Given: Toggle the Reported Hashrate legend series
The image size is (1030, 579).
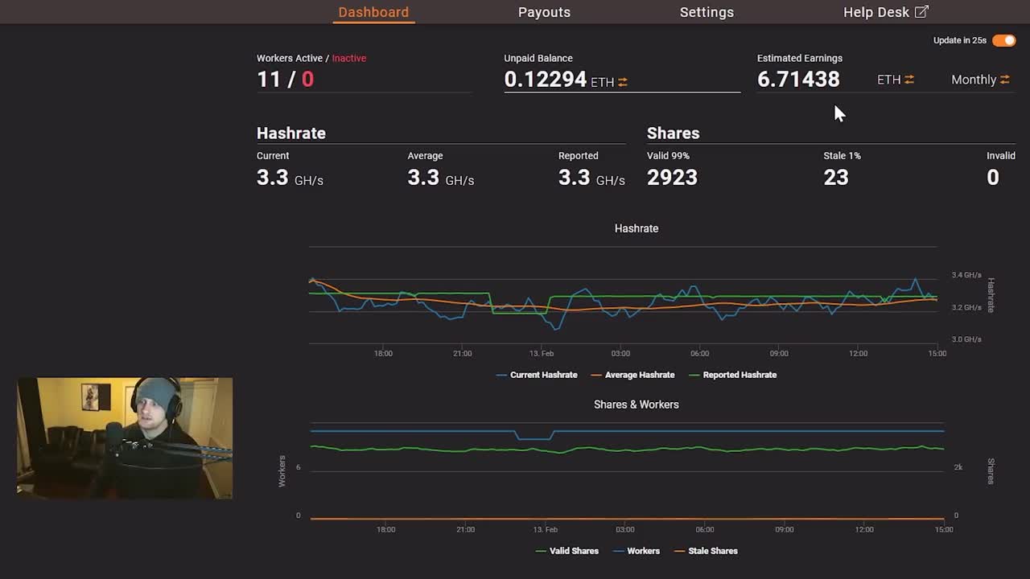Looking at the screenshot, I should point(731,375).
